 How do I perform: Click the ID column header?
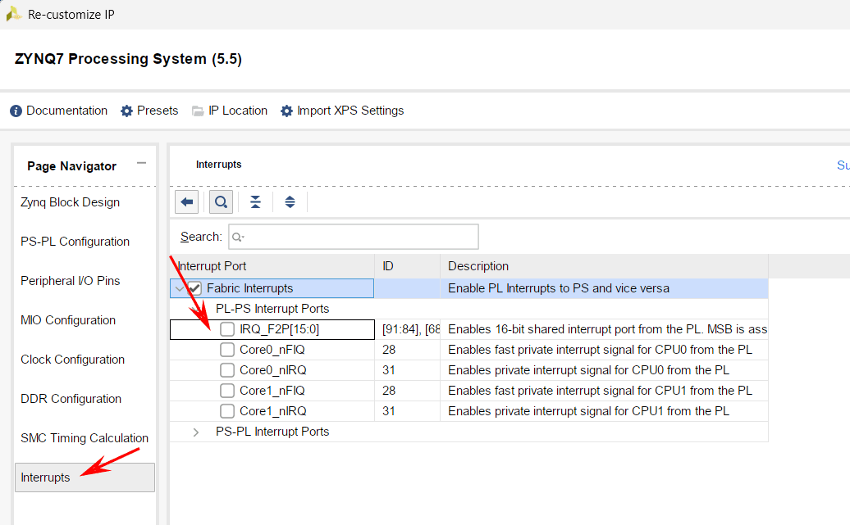[408, 266]
